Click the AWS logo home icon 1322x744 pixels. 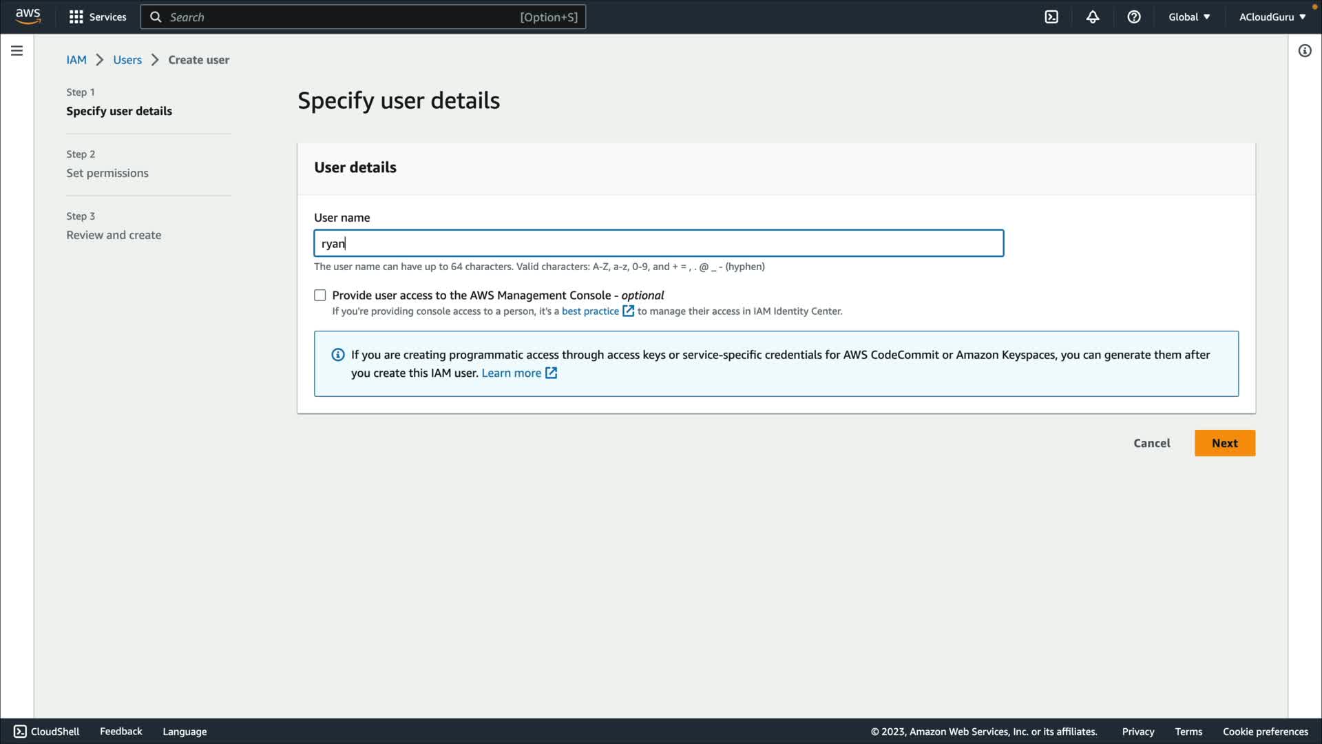[28, 17]
